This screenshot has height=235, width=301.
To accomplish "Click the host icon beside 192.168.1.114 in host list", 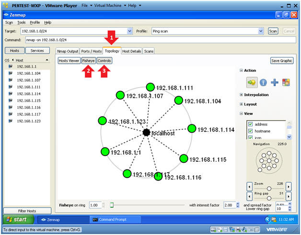I will point(11,93).
